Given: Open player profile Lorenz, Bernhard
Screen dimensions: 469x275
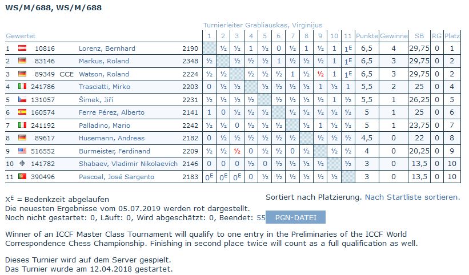Looking at the screenshot, I should pos(107,48).
